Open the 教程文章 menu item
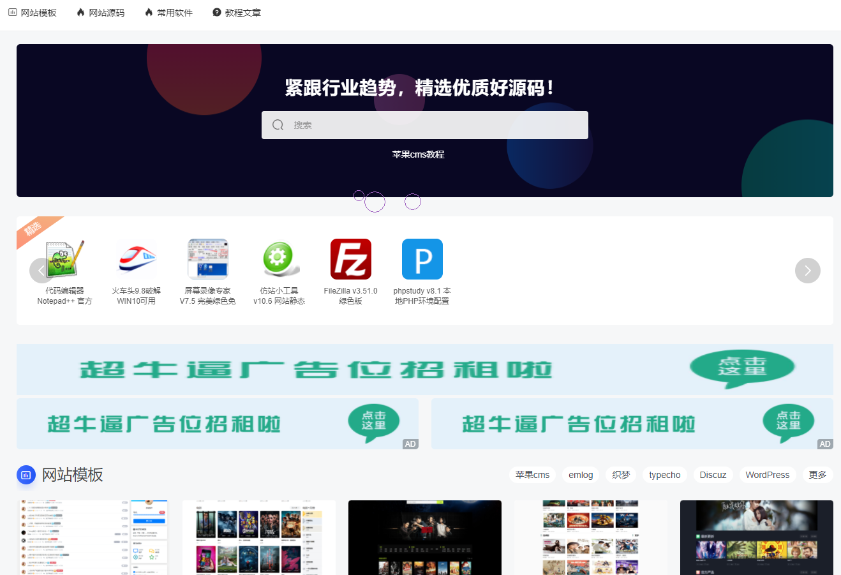Image resolution: width=841 pixels, height=575 pixels. click(236, 12)
